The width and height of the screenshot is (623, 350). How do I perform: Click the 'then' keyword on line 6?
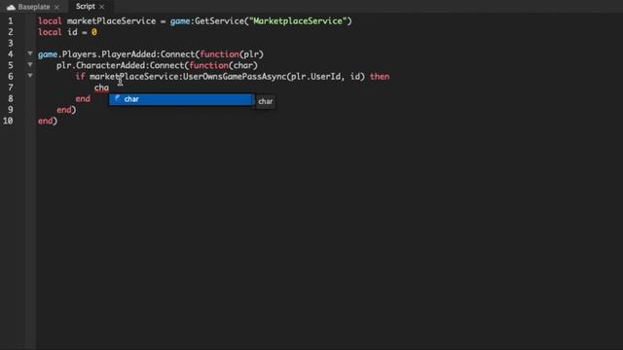point(380,77)
